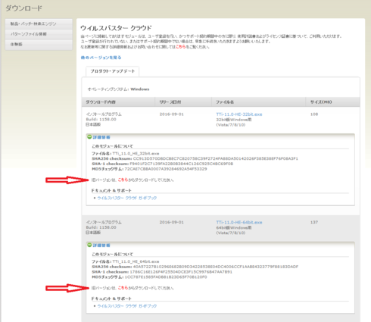The height and width of the screenshot is (322, 371).
Task: Click MD5チェックサム line of 32bit file
Action: pyautogui.click(x=149, y=169)
